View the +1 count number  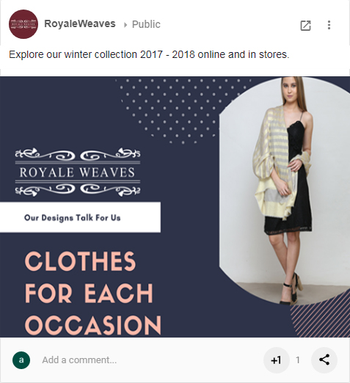[x=298, y=360]
